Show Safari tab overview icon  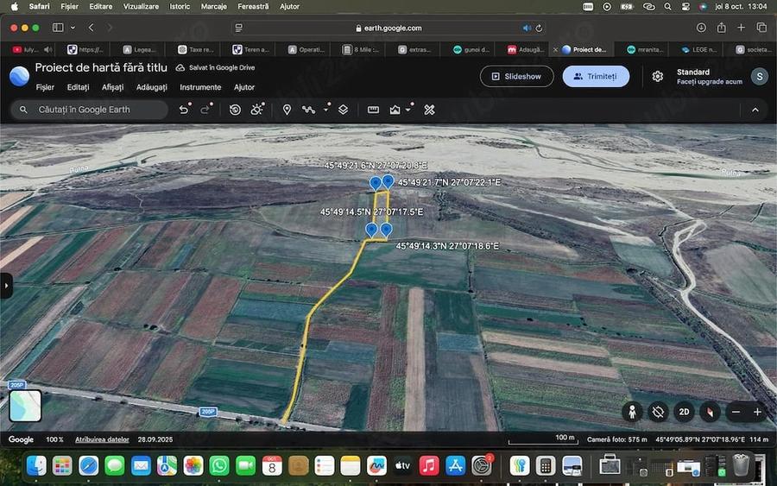click(761, 28)
